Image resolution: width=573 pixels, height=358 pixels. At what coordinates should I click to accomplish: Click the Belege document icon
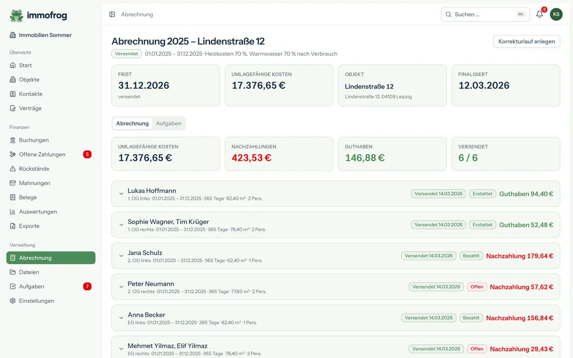[13, 198]
